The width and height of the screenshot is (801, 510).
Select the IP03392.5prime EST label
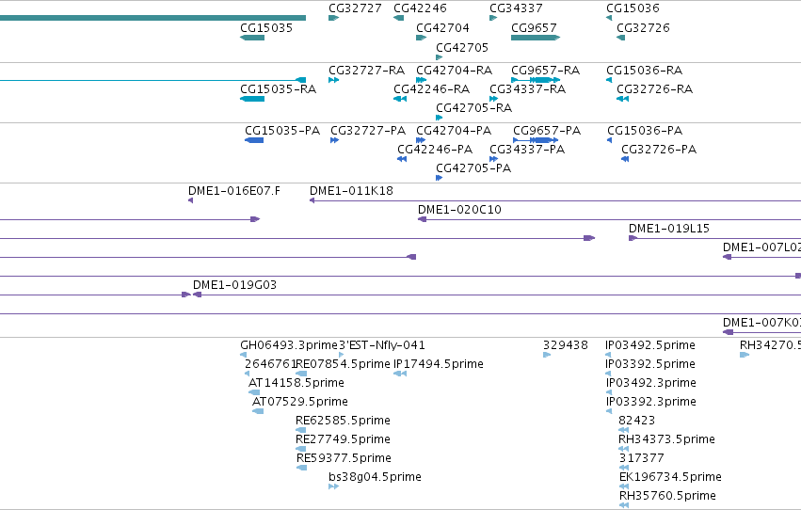(650, 364)
